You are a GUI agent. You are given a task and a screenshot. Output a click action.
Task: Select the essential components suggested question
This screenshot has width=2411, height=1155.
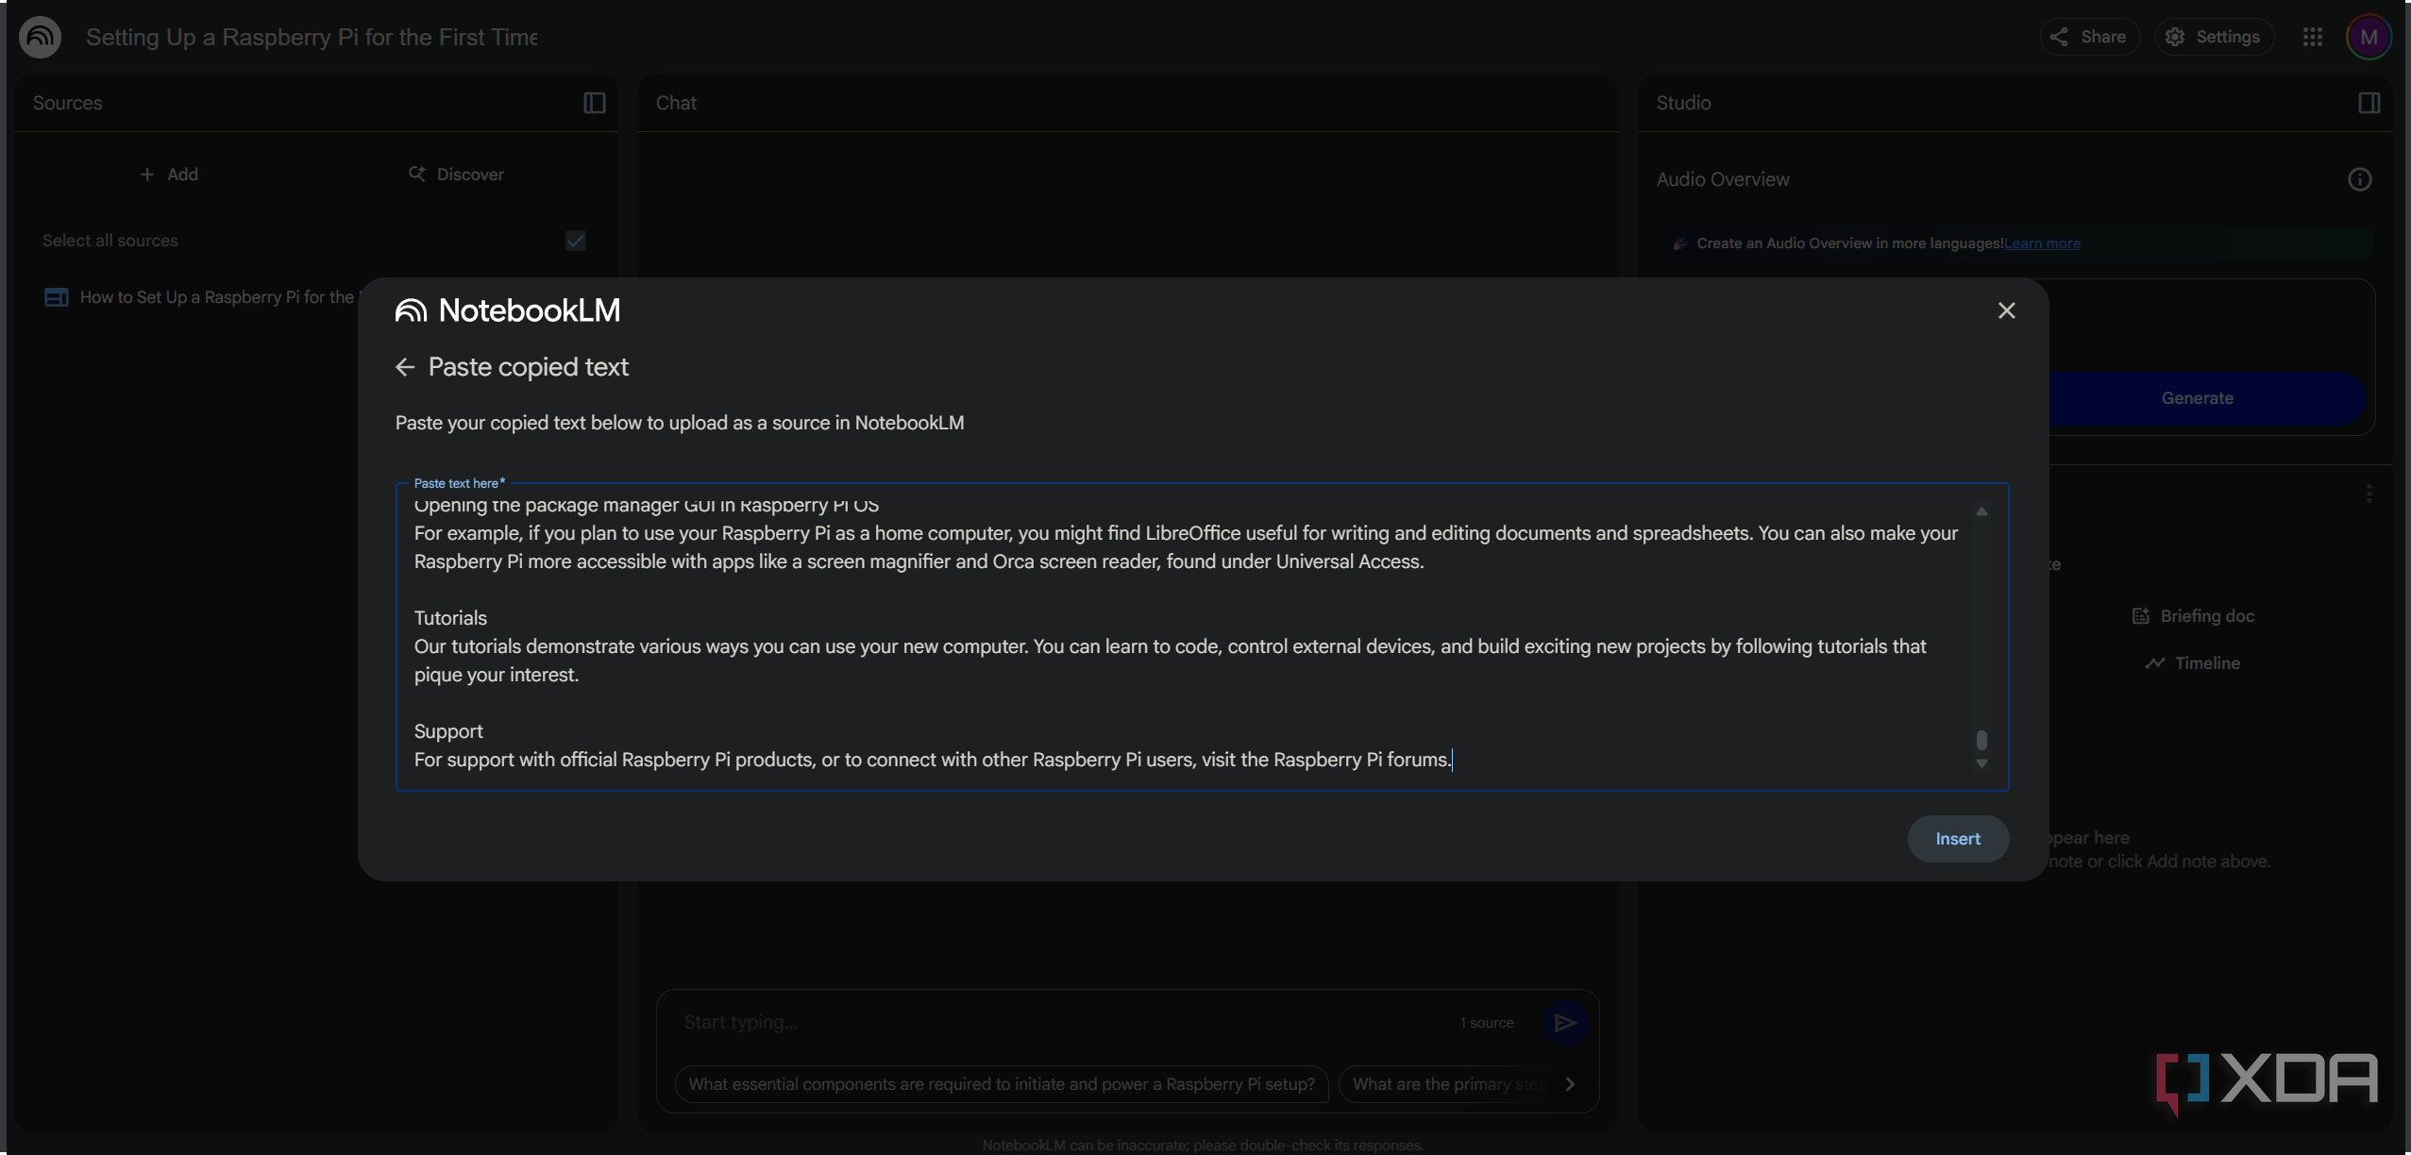pyautogui.click(x=1002, y=1084)
